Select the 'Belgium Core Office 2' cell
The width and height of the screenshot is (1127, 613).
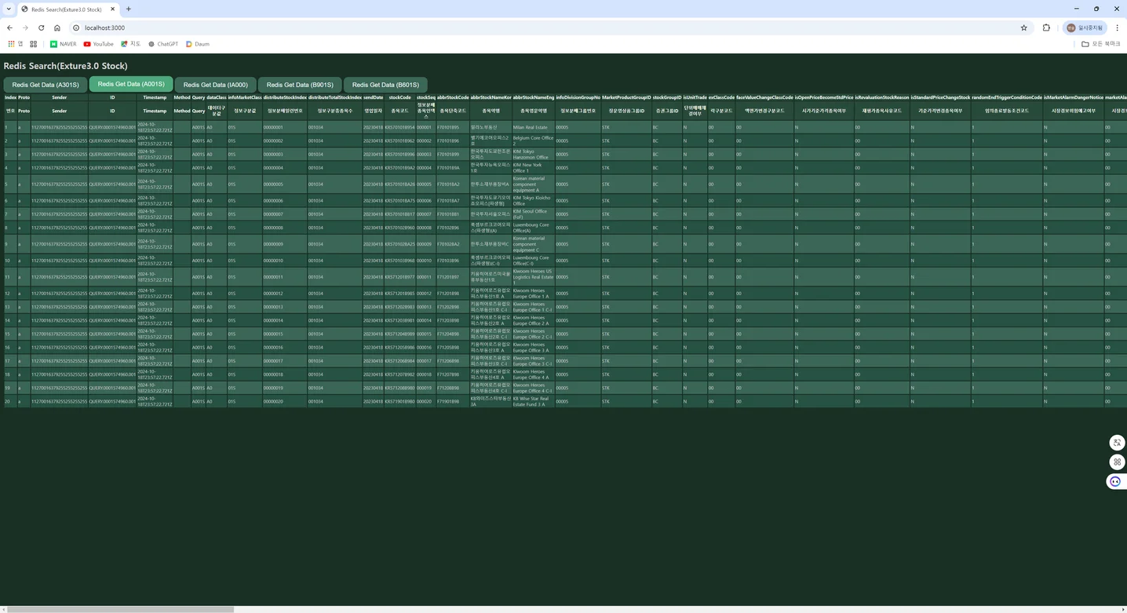534,140
